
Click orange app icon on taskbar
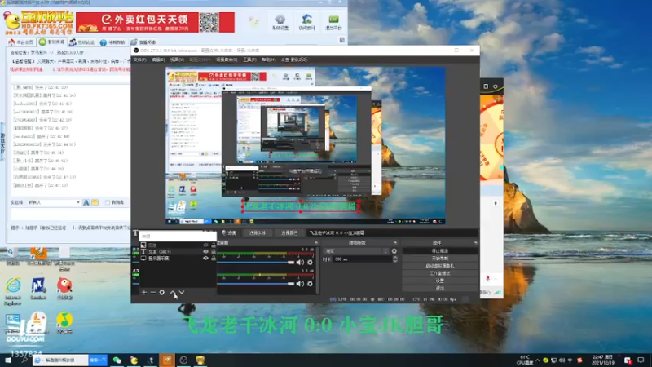(x=167, y=360)
